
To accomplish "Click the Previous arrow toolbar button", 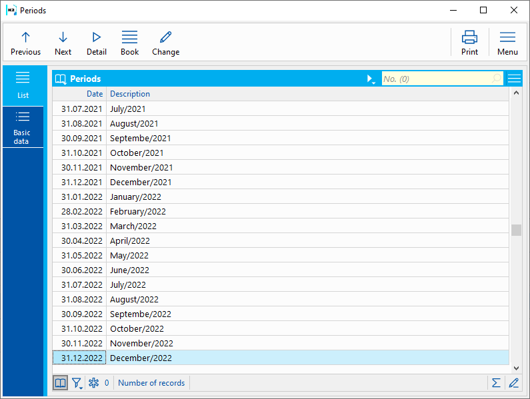I will 26,43.
